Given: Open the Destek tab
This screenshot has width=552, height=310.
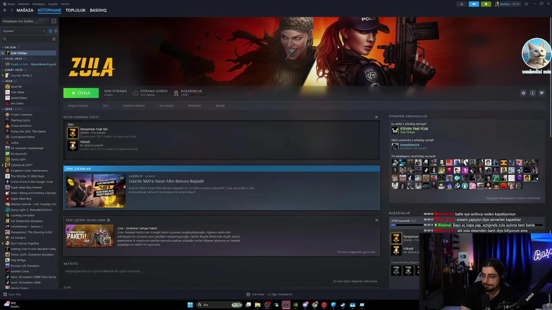Looking at the screenshot, I should [220, 105].
